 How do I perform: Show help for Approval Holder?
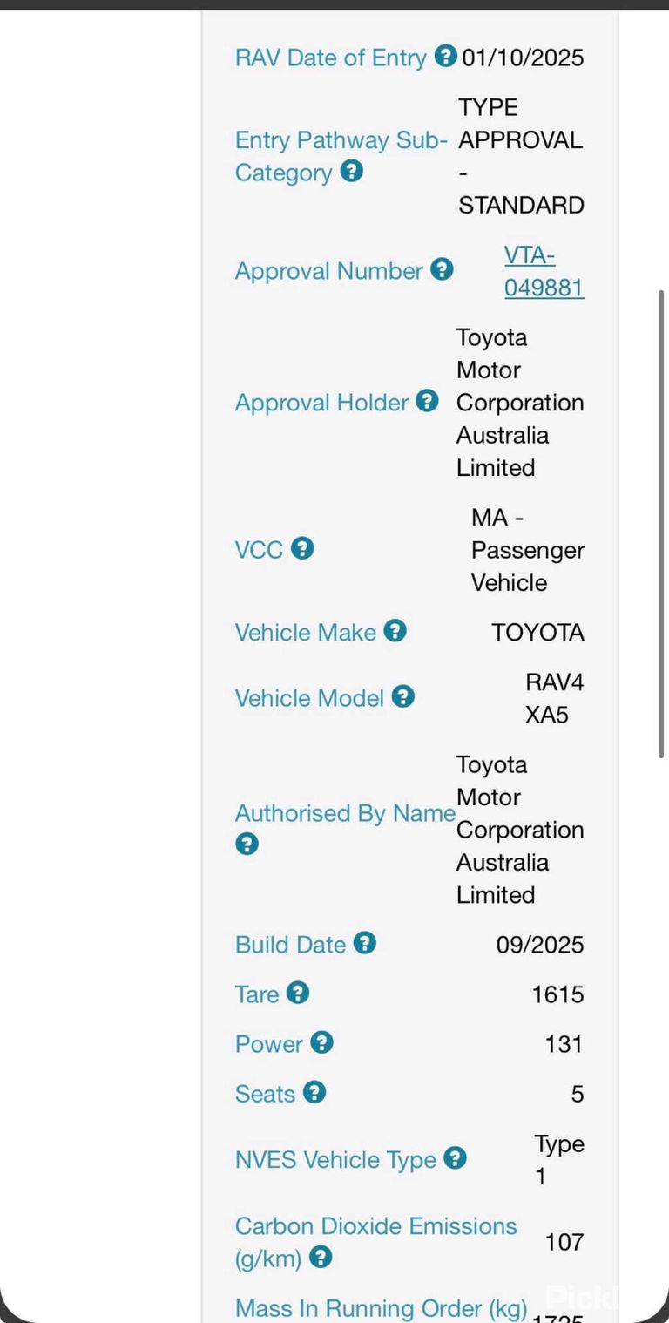[427, 401]
